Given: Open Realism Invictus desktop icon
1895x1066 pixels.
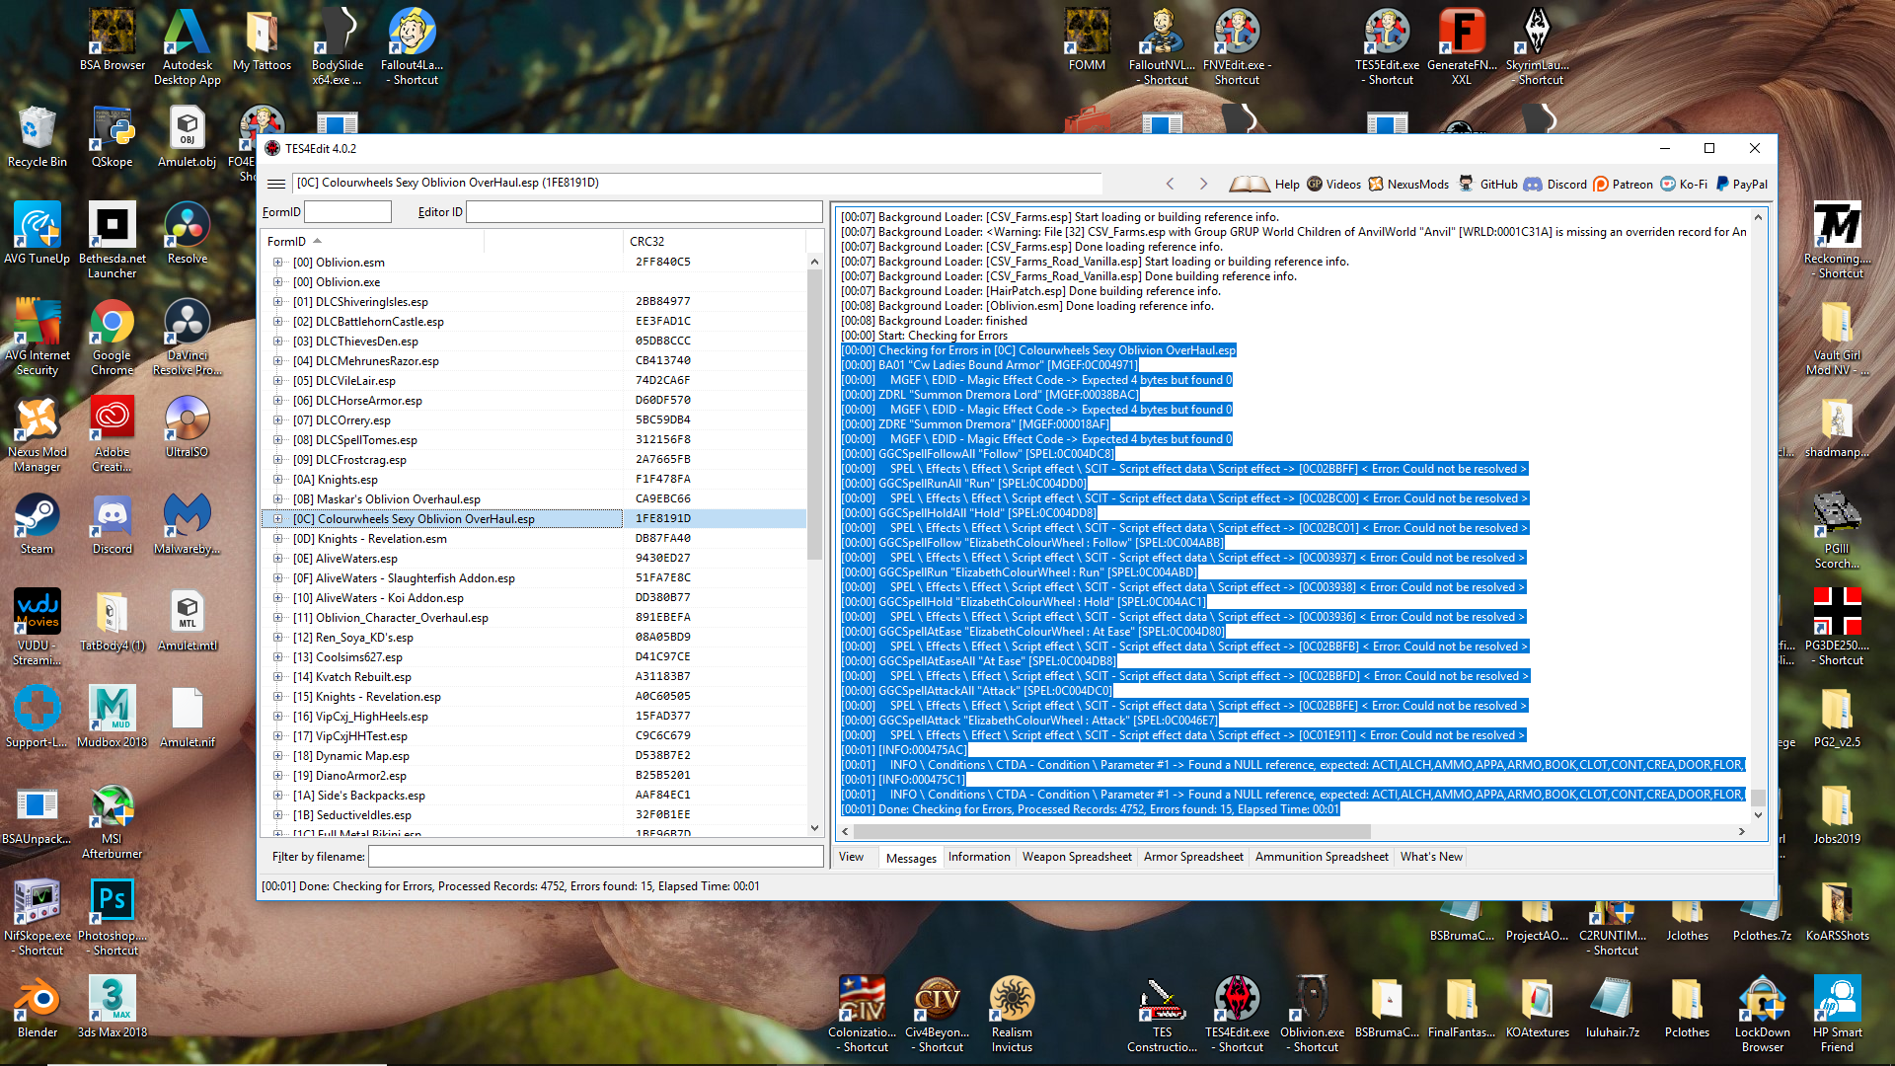Looking at the screenshot, I should [x=1012, y=1014].
